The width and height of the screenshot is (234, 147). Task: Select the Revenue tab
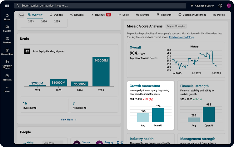point(100,15)
